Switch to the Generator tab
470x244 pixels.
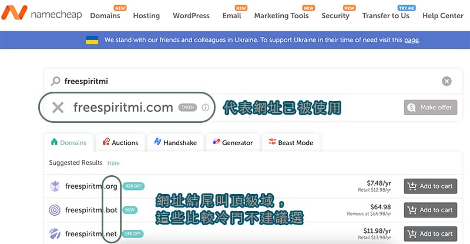click(233, 142)
